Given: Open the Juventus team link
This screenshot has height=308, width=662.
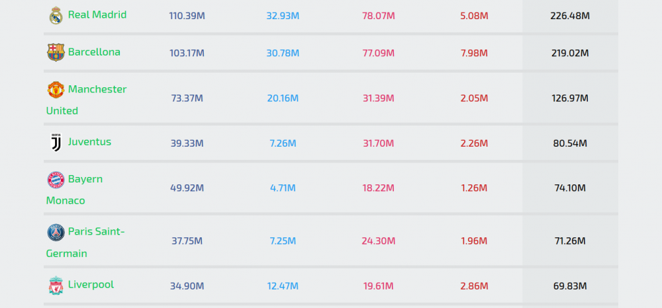Looking at the screenshot, I should click(x=89, y=141).
